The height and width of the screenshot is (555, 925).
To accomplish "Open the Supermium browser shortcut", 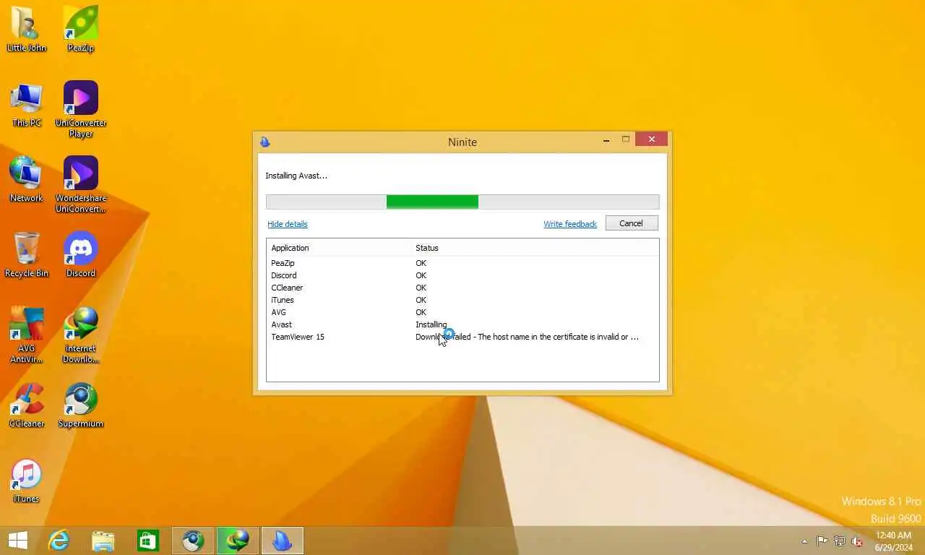I will coord(81,405).
